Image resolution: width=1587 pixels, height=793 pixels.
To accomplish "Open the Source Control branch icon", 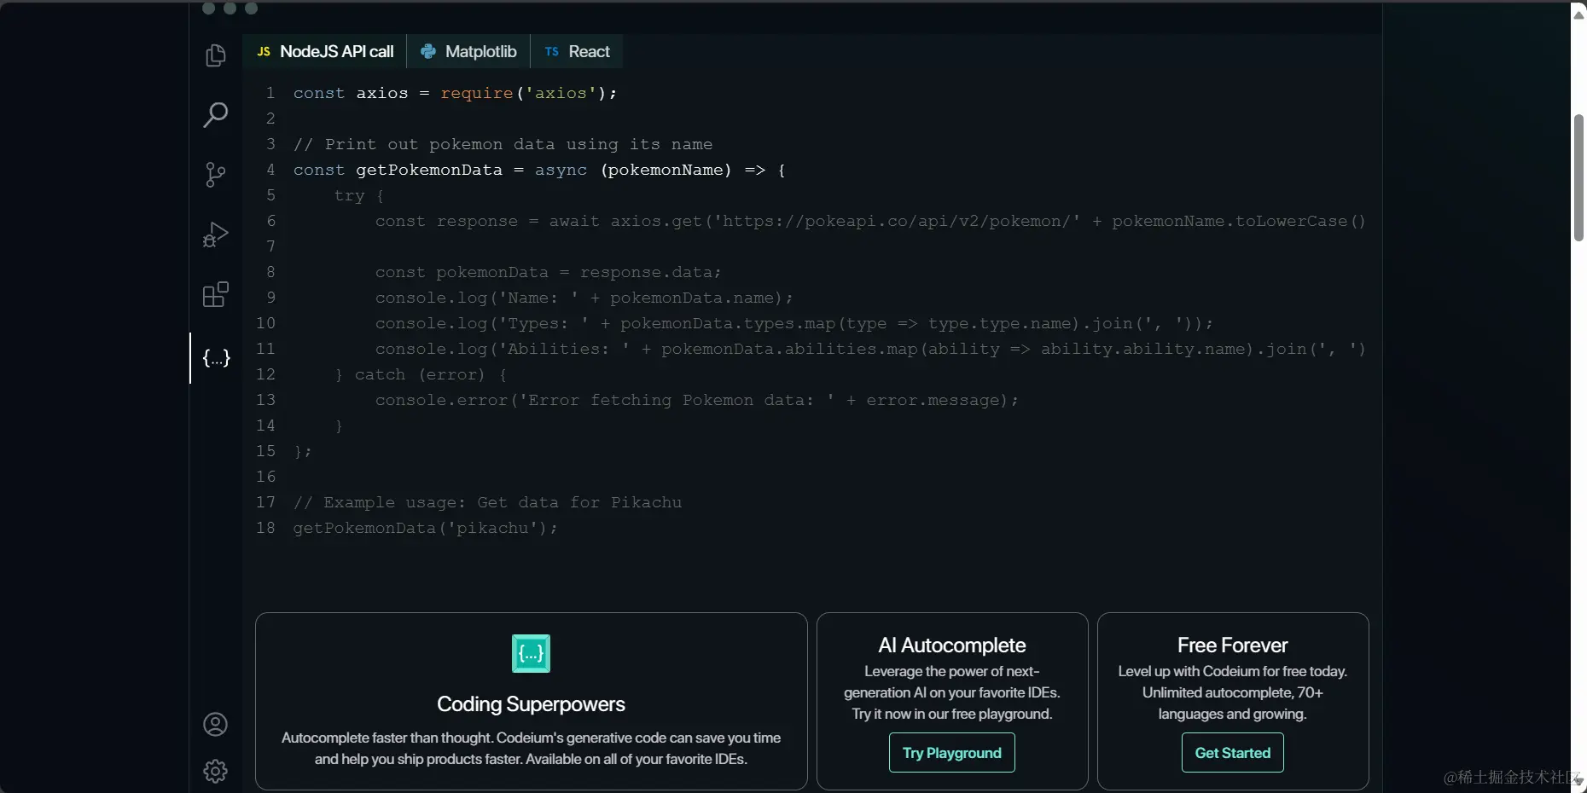I will 216,175.
